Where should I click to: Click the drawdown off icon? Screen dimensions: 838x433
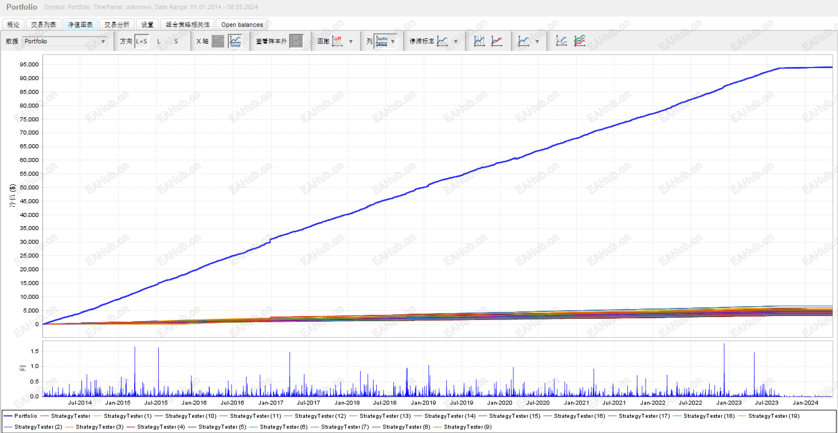pos(337,41)
